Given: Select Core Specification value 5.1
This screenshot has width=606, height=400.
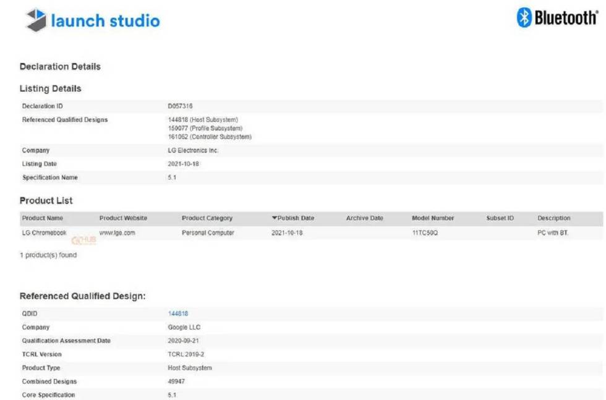Looking at the screenshot, I should tap(172, 395).
